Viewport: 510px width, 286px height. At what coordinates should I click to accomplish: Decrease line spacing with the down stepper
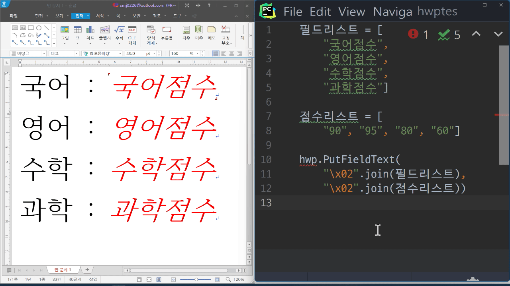(203, 55)
